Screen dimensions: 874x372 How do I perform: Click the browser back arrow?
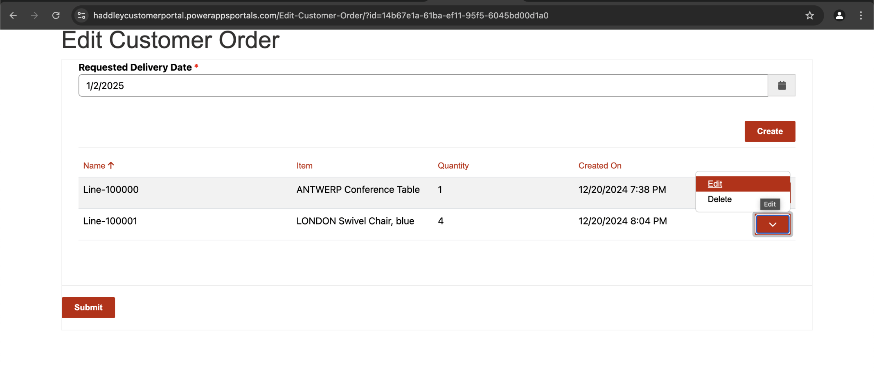click(13, 16)
